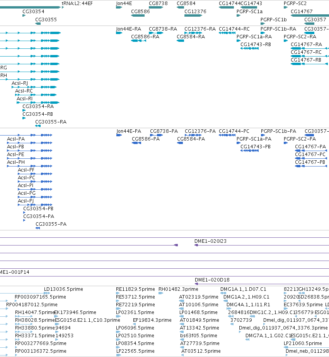This screenshot has width=329, height=357.
Task: Open the PGRP-SC2-RA transcript label
Action: (300, 37)
